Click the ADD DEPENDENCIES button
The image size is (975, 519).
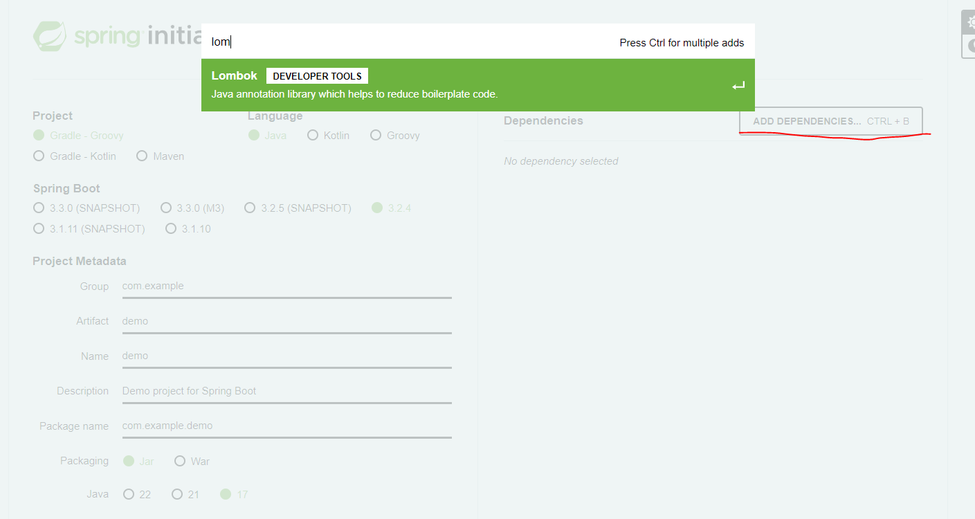tap(831, 121)
